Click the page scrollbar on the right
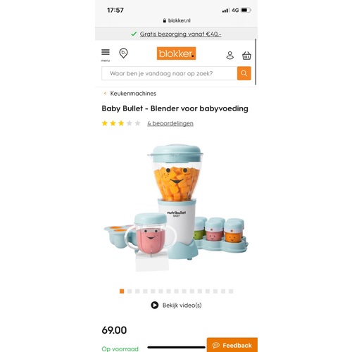The image size is (352, 352). pos(256,62)
